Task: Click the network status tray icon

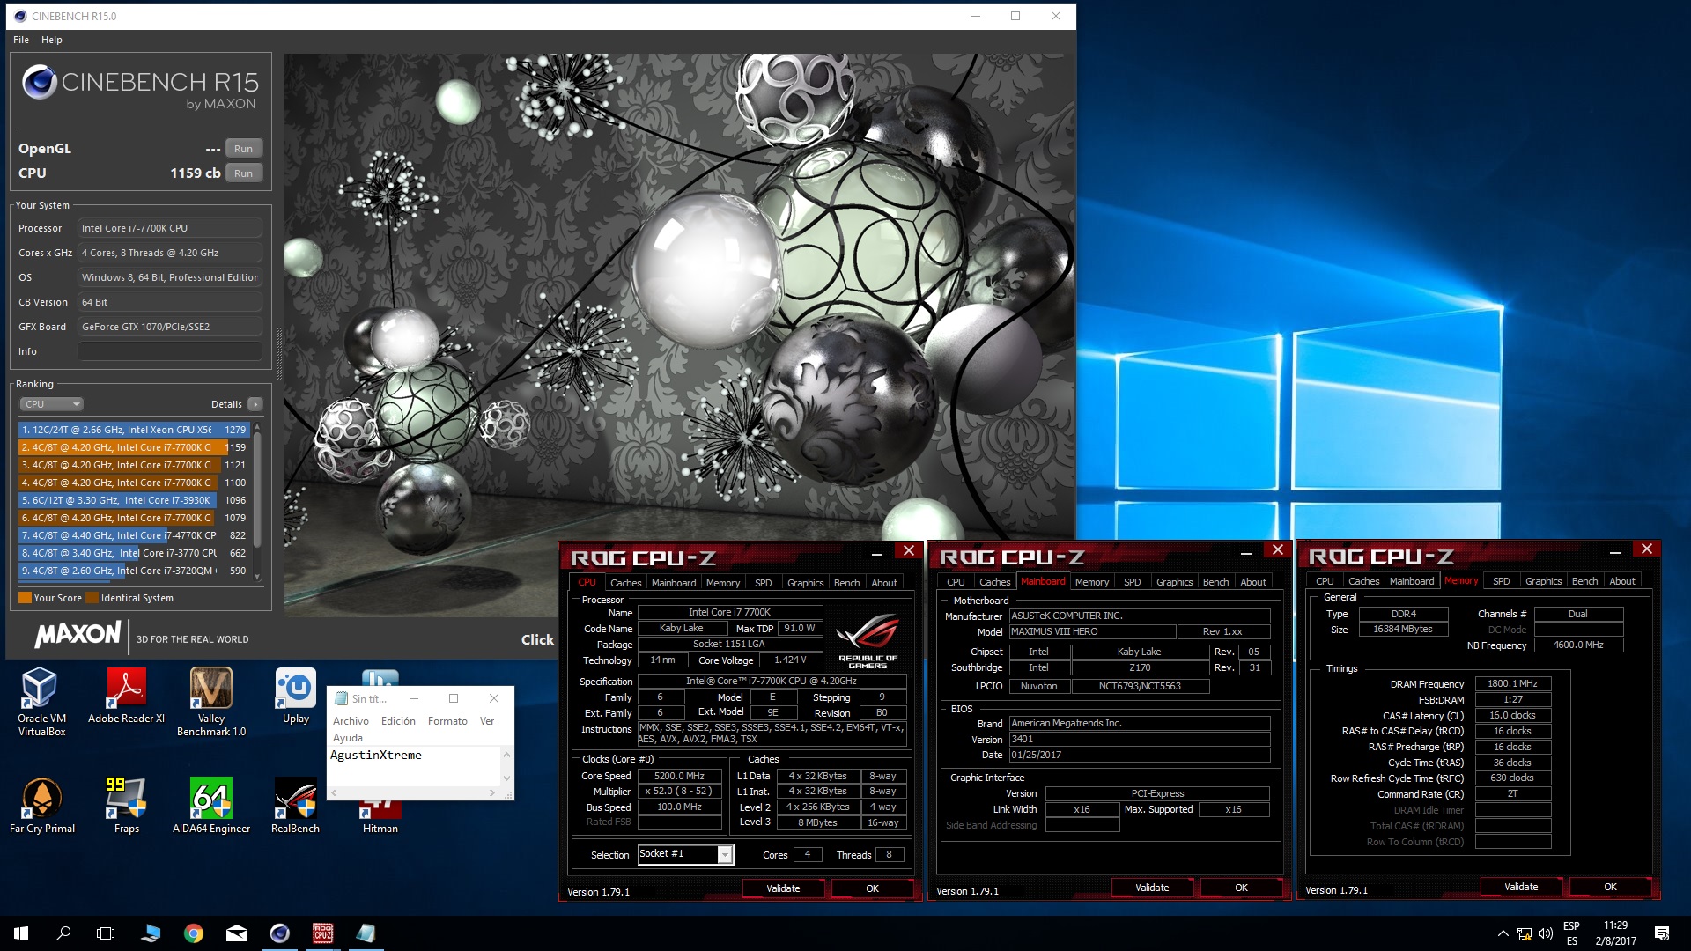Action: [1525, 933]
